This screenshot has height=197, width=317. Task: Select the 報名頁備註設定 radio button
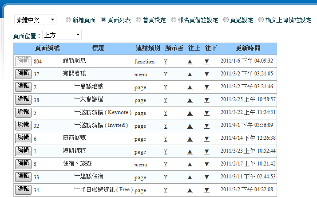click(174, 20)
